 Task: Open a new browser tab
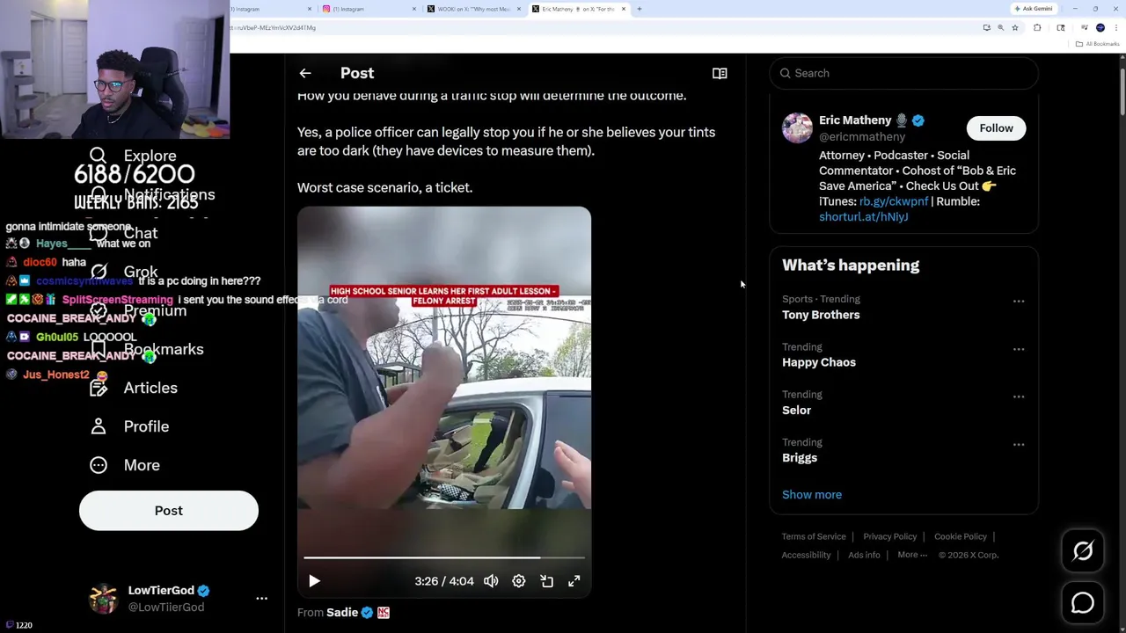coord(640,9)
